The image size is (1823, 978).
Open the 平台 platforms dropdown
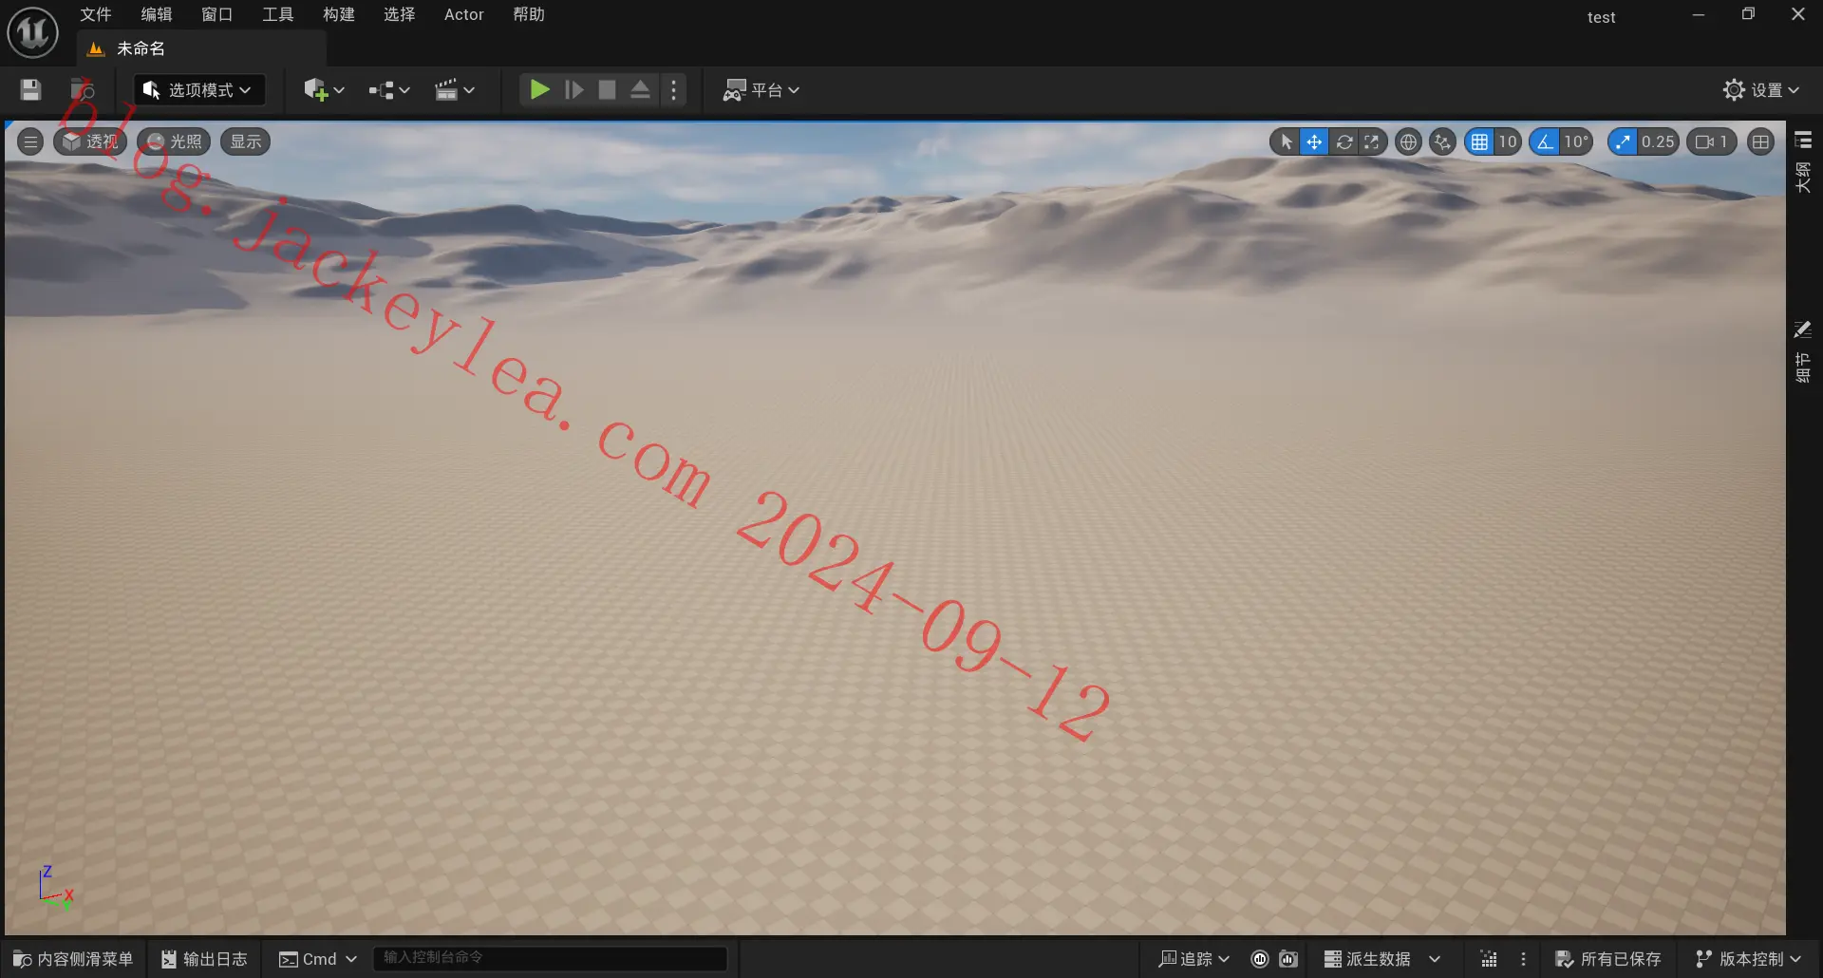[761, 90]
